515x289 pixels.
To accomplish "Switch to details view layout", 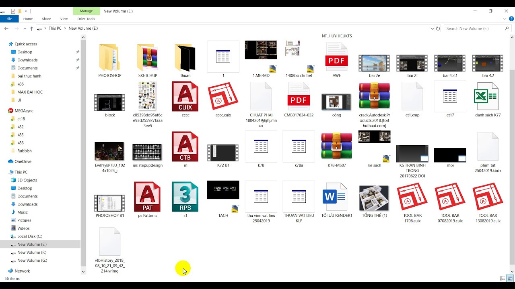I will click(503, 279).
